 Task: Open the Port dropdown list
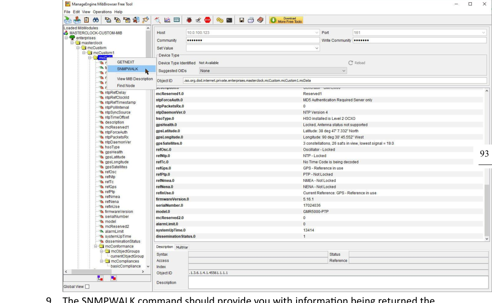tap(483, 33)
